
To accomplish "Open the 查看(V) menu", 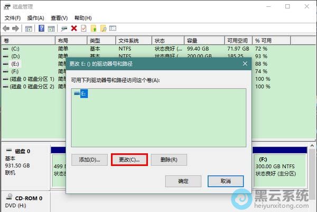I will 59,17.
